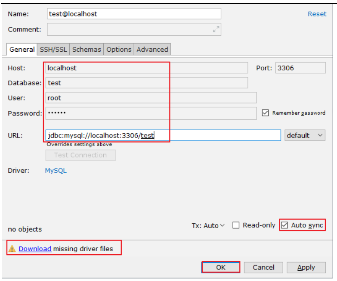This screenshot has width=337, height=281.
Task: Click the 'no objects' status text
Action: click(25, 229)
